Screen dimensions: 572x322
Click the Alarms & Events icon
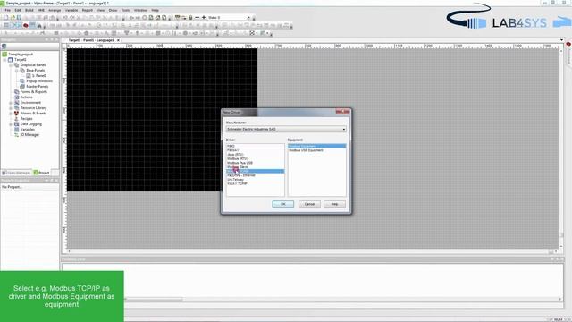click(x=16, y=114)
